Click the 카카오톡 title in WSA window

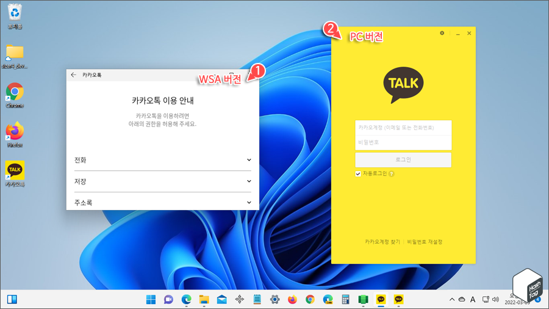[92, 75]
